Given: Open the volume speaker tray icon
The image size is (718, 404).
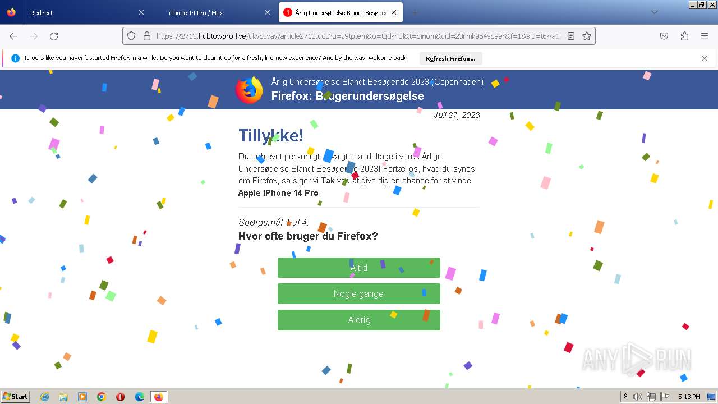Looking at the screenshot, I should coord(638,397).
